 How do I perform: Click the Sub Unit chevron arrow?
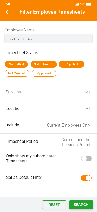pyautogui.click(x=93, y=93)
